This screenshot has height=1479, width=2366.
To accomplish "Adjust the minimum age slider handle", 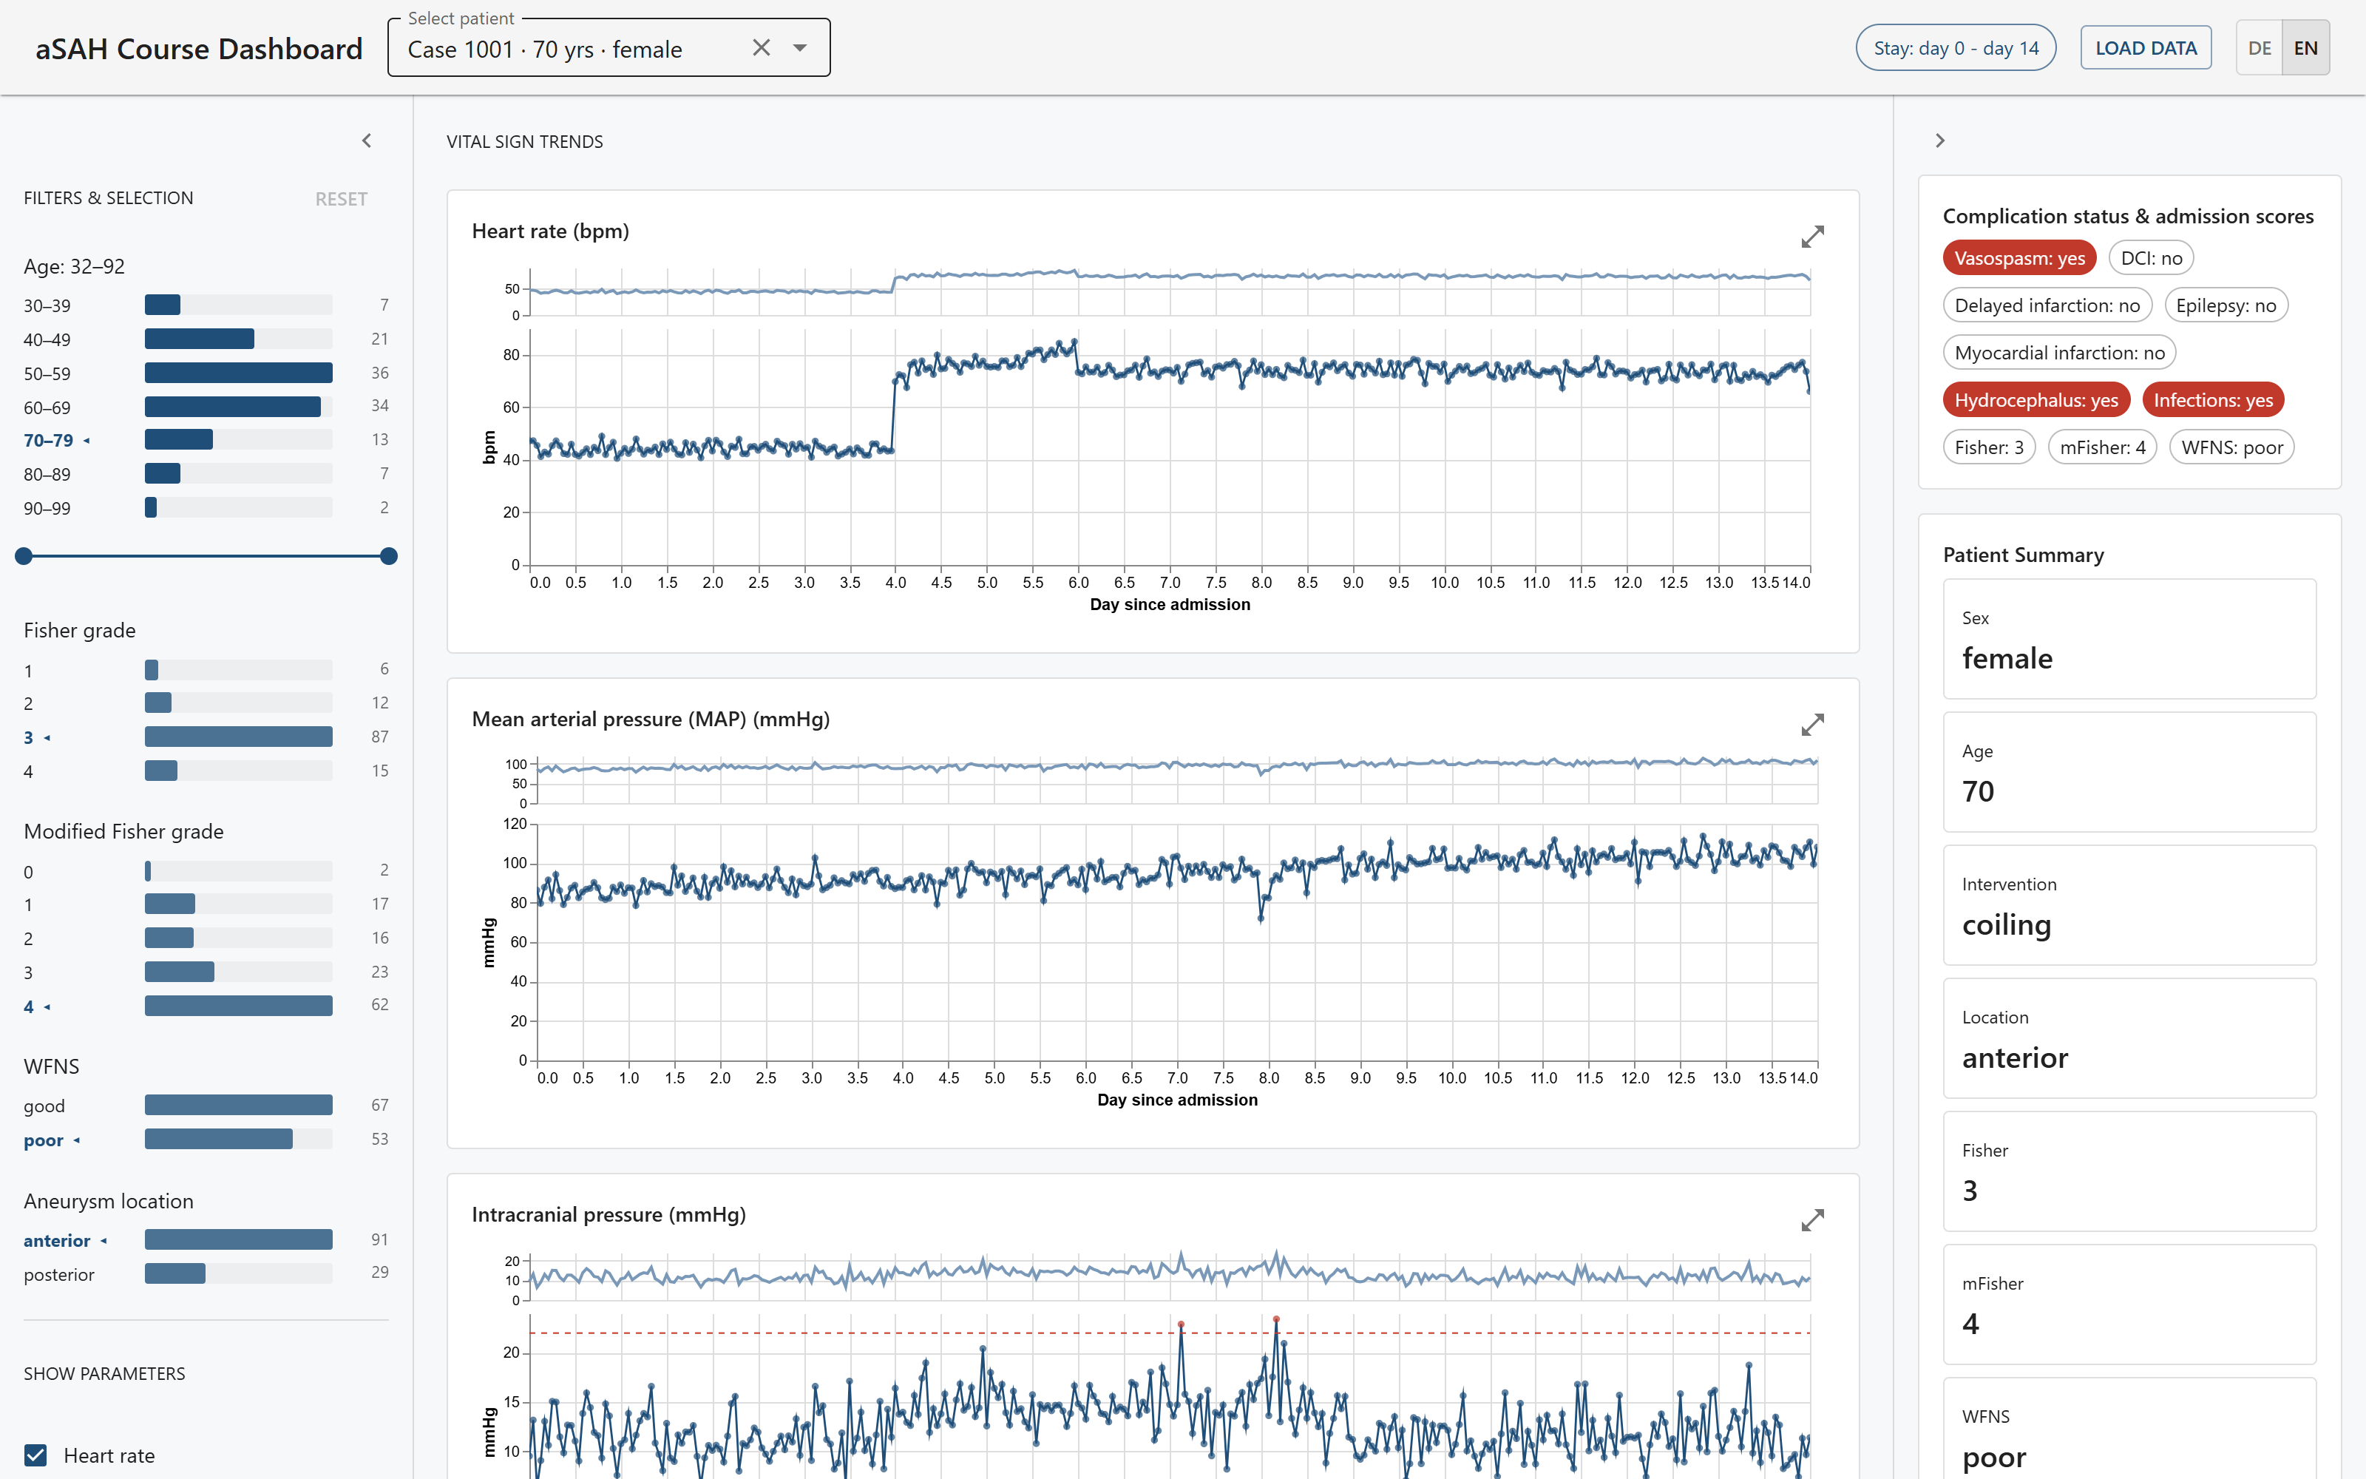I will coord(24,557).
